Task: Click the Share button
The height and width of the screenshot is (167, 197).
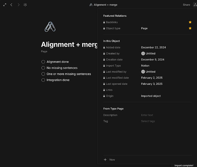Action: [186, 5]
